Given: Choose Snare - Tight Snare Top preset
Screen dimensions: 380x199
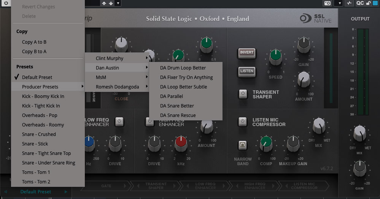Looking at the screenshot, I should pos(48,153).
